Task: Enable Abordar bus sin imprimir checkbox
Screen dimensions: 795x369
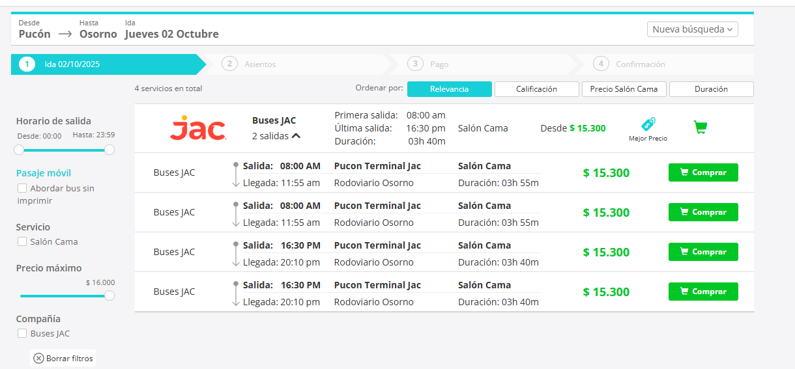Action: (x=22, y=188)
